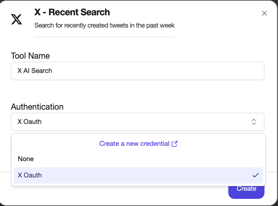278x206 pixels.
Task: Click the X AI Search text in field
Action: 35,71
